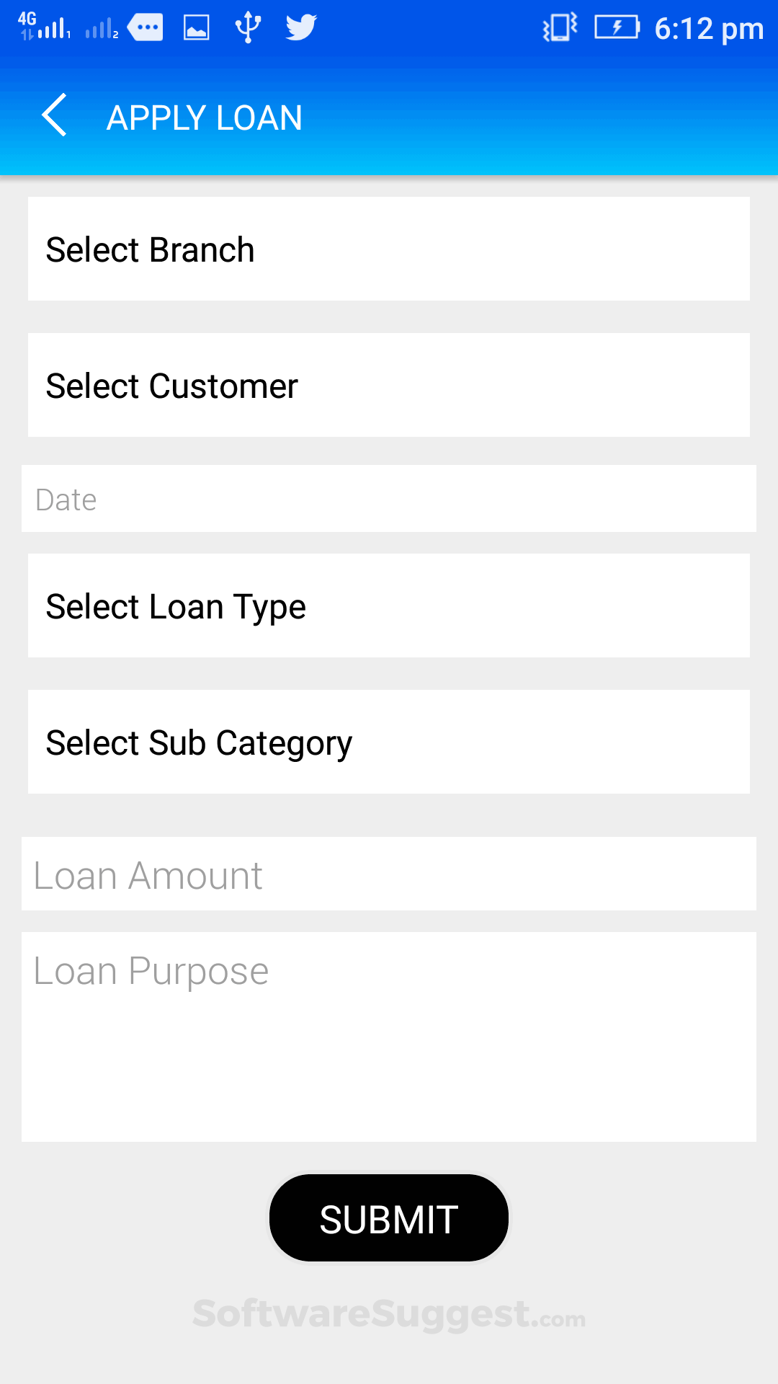The width and height of the screenshot is (778, 1384).
Task: Tap the image notification icon
Action: click(197, 28)
